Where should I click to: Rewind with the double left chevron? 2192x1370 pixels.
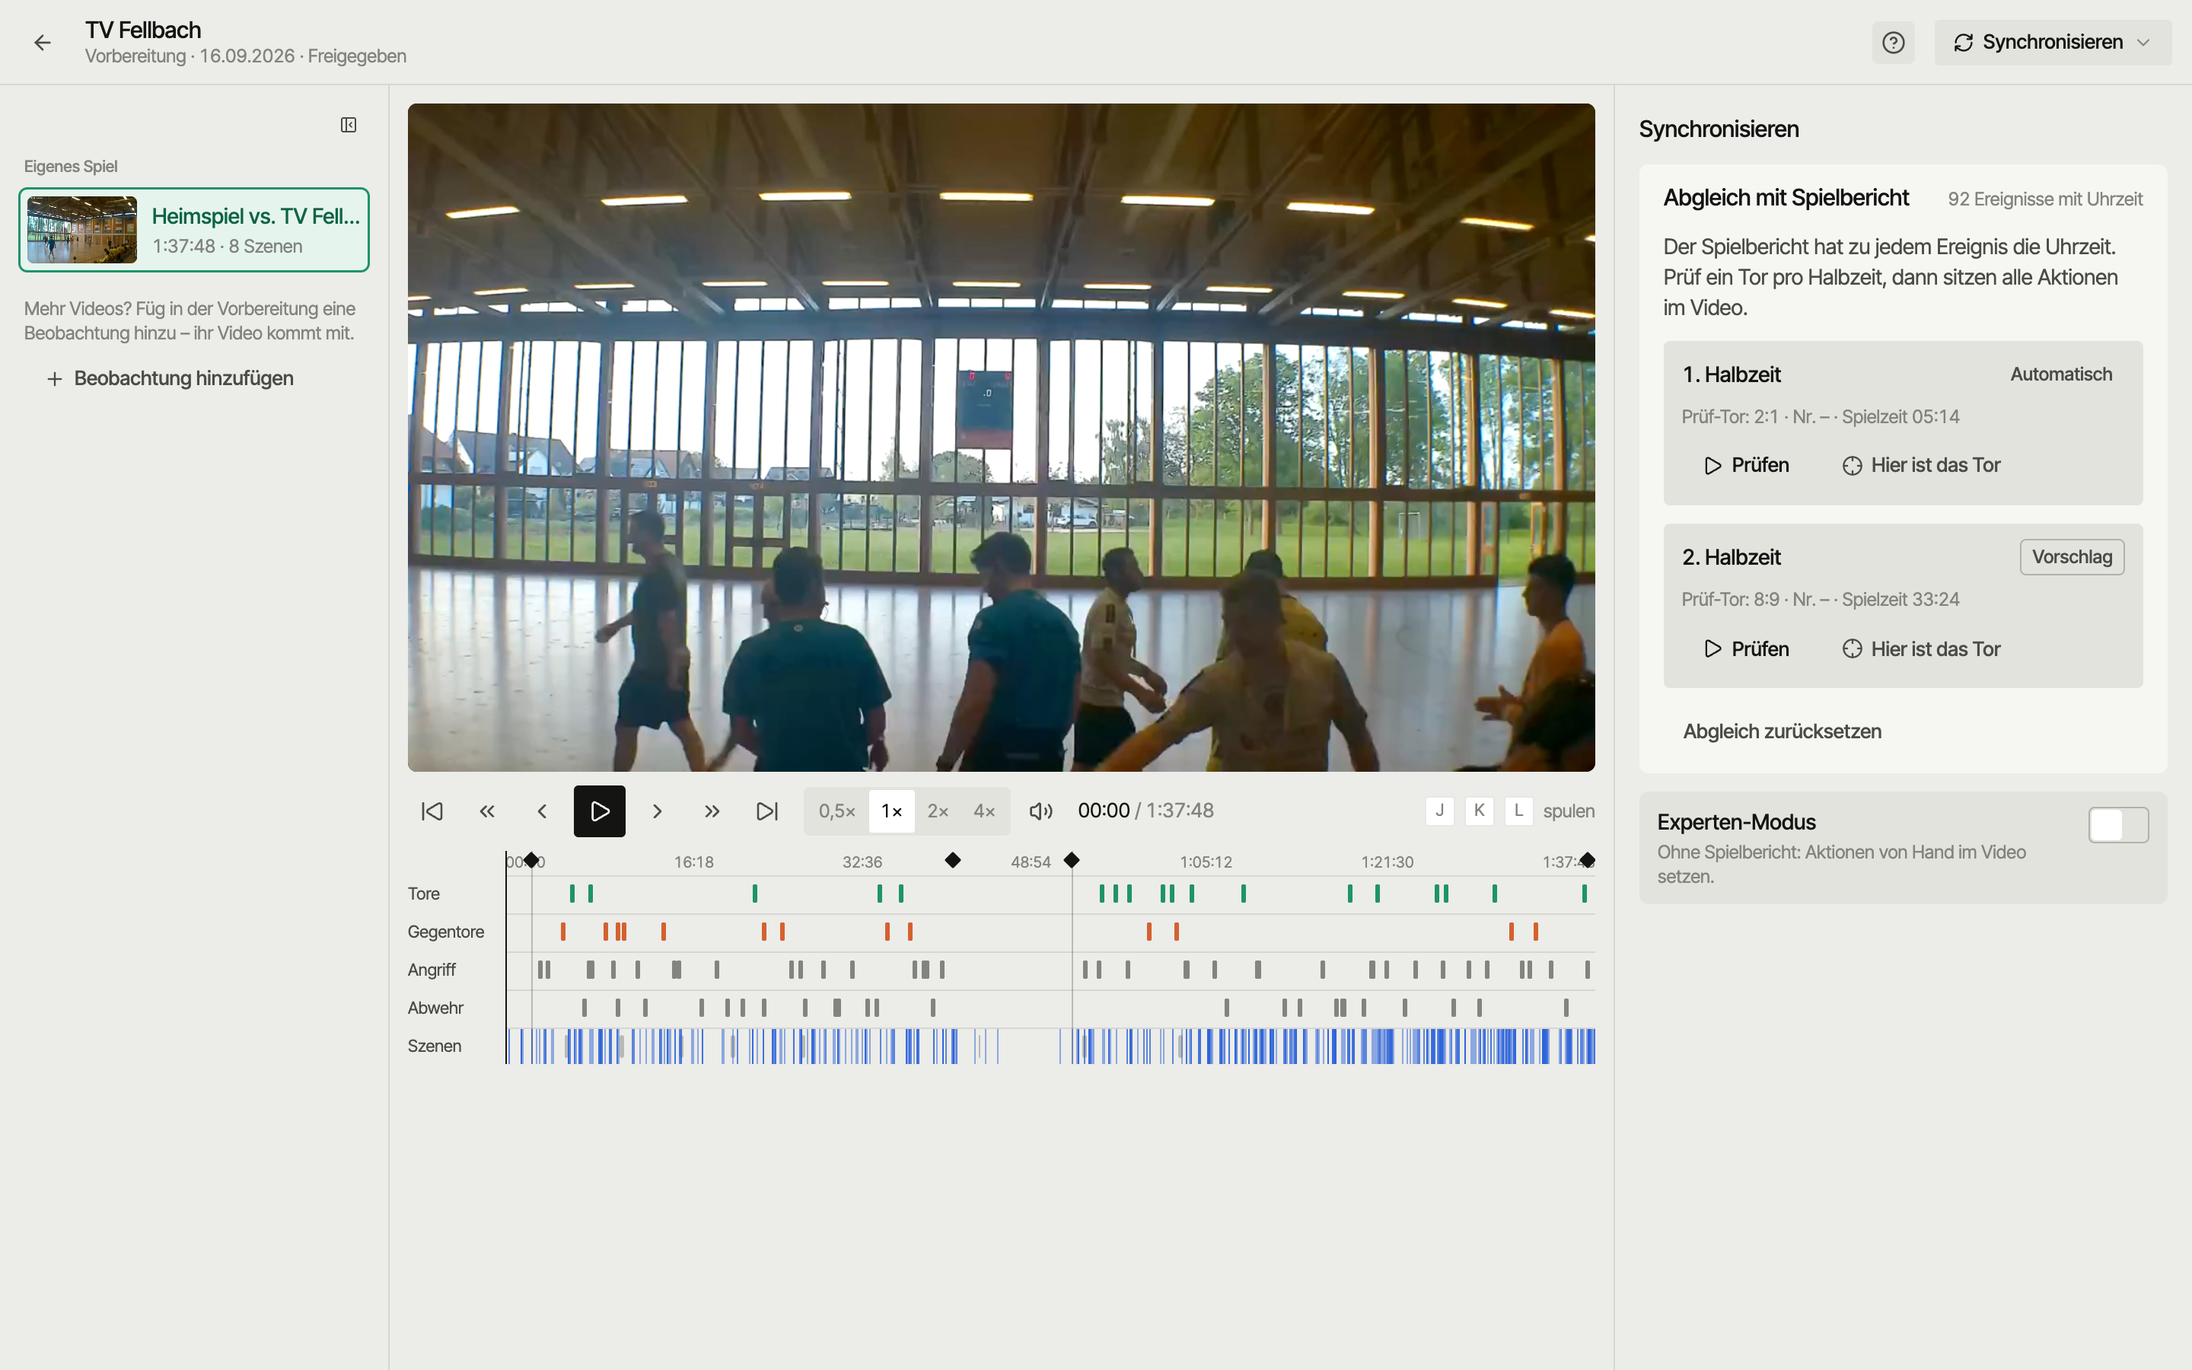pos(487,811)
